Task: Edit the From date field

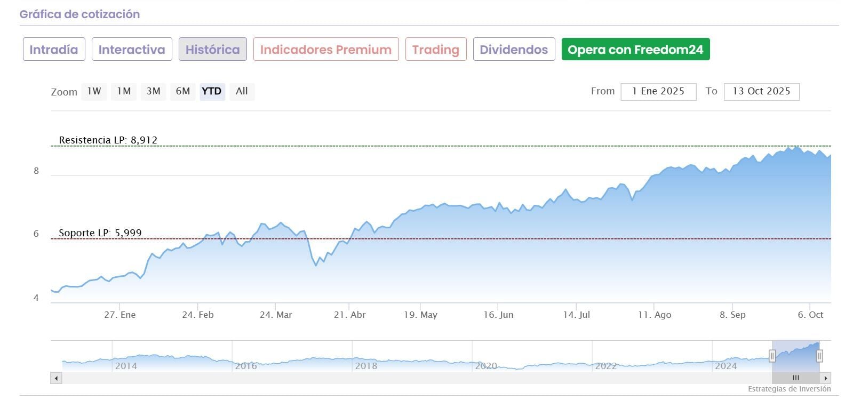Action: point(658,91)
